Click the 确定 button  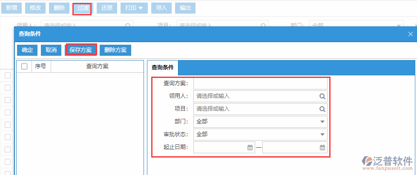[27, 50]
